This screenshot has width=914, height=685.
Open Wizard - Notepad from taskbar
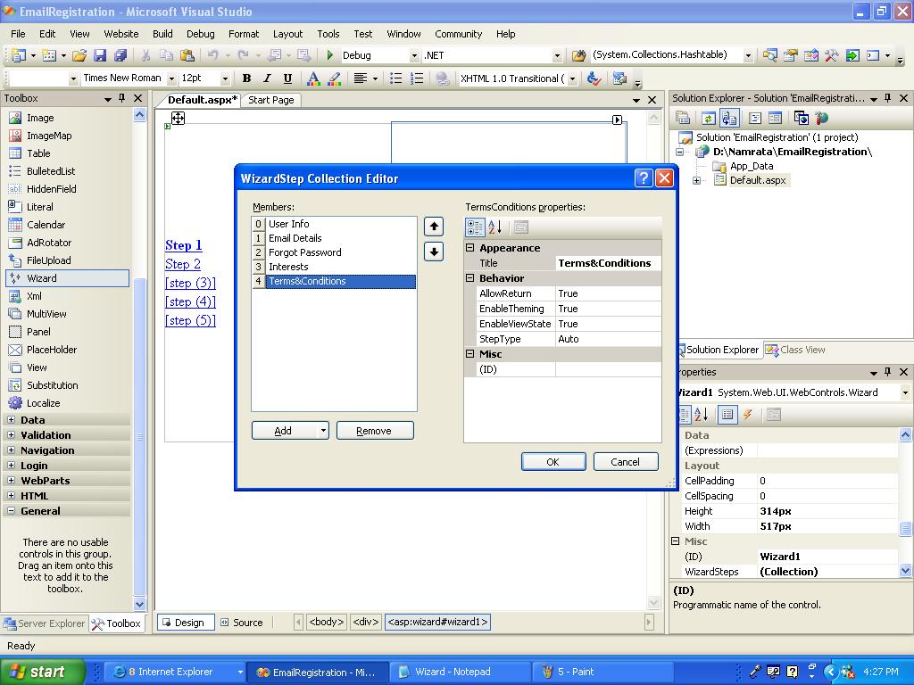(460, 672)
